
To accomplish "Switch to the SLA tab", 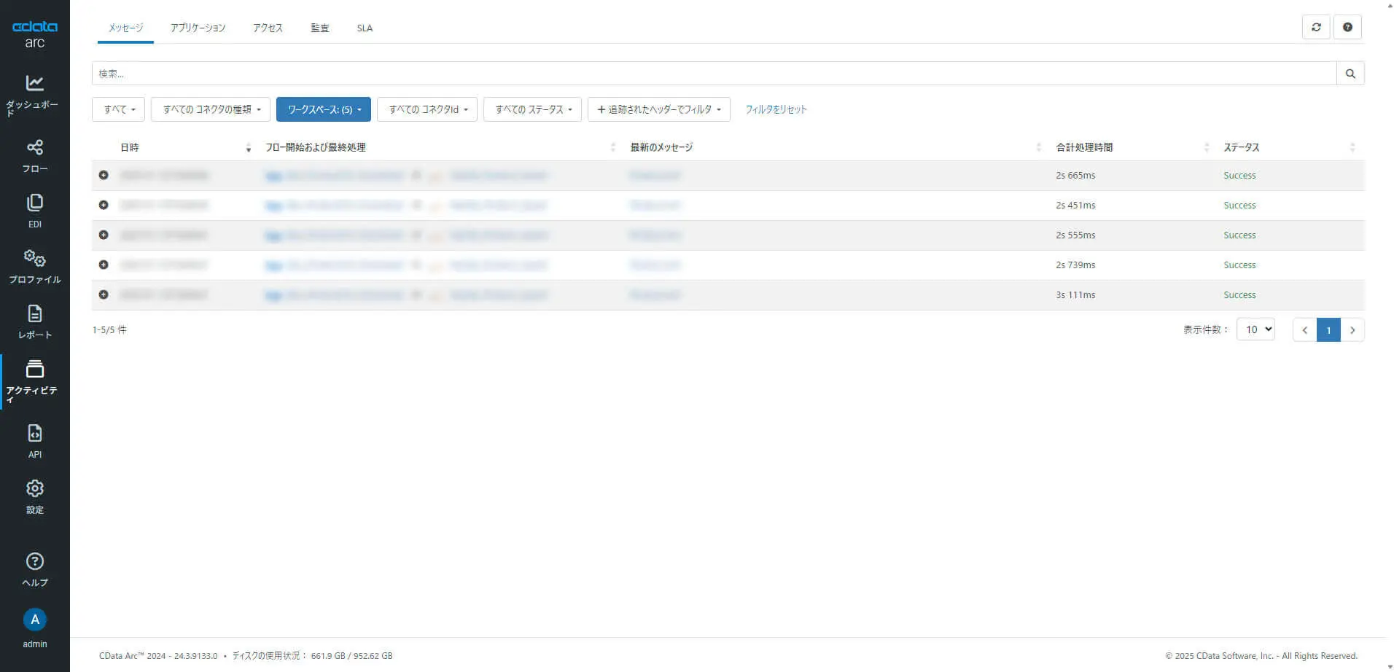I will 365,28.
